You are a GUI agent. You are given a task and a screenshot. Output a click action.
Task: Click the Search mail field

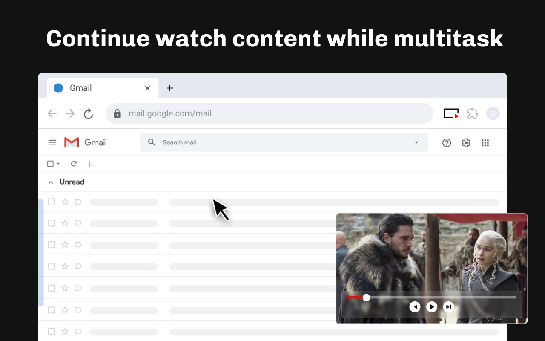284,142
